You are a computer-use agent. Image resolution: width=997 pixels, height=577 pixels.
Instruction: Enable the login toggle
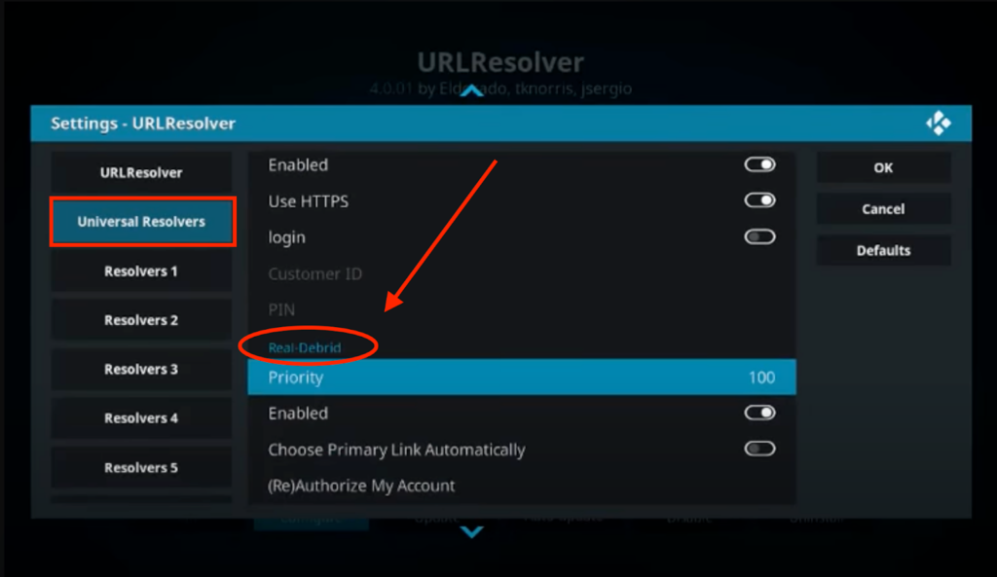click(x=759, y=237)
